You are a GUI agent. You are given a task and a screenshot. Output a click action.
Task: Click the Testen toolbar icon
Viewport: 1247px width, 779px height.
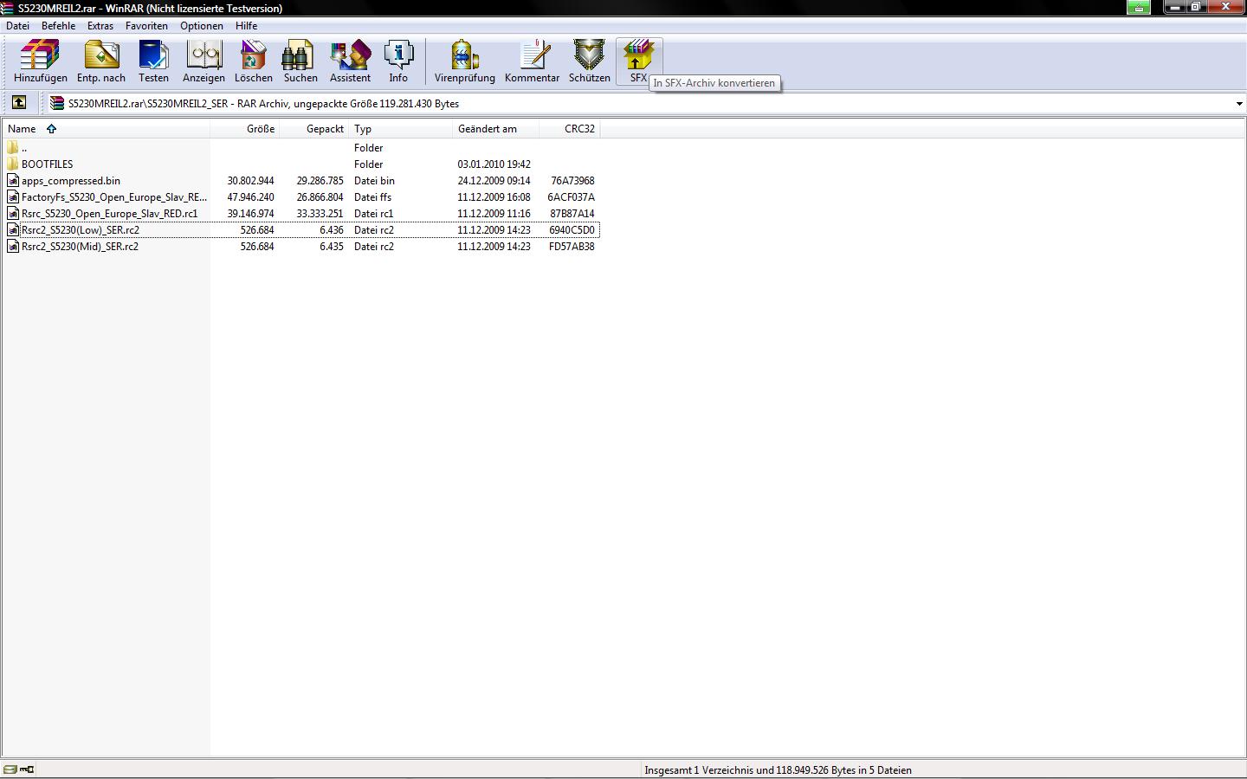pos(153,55)
